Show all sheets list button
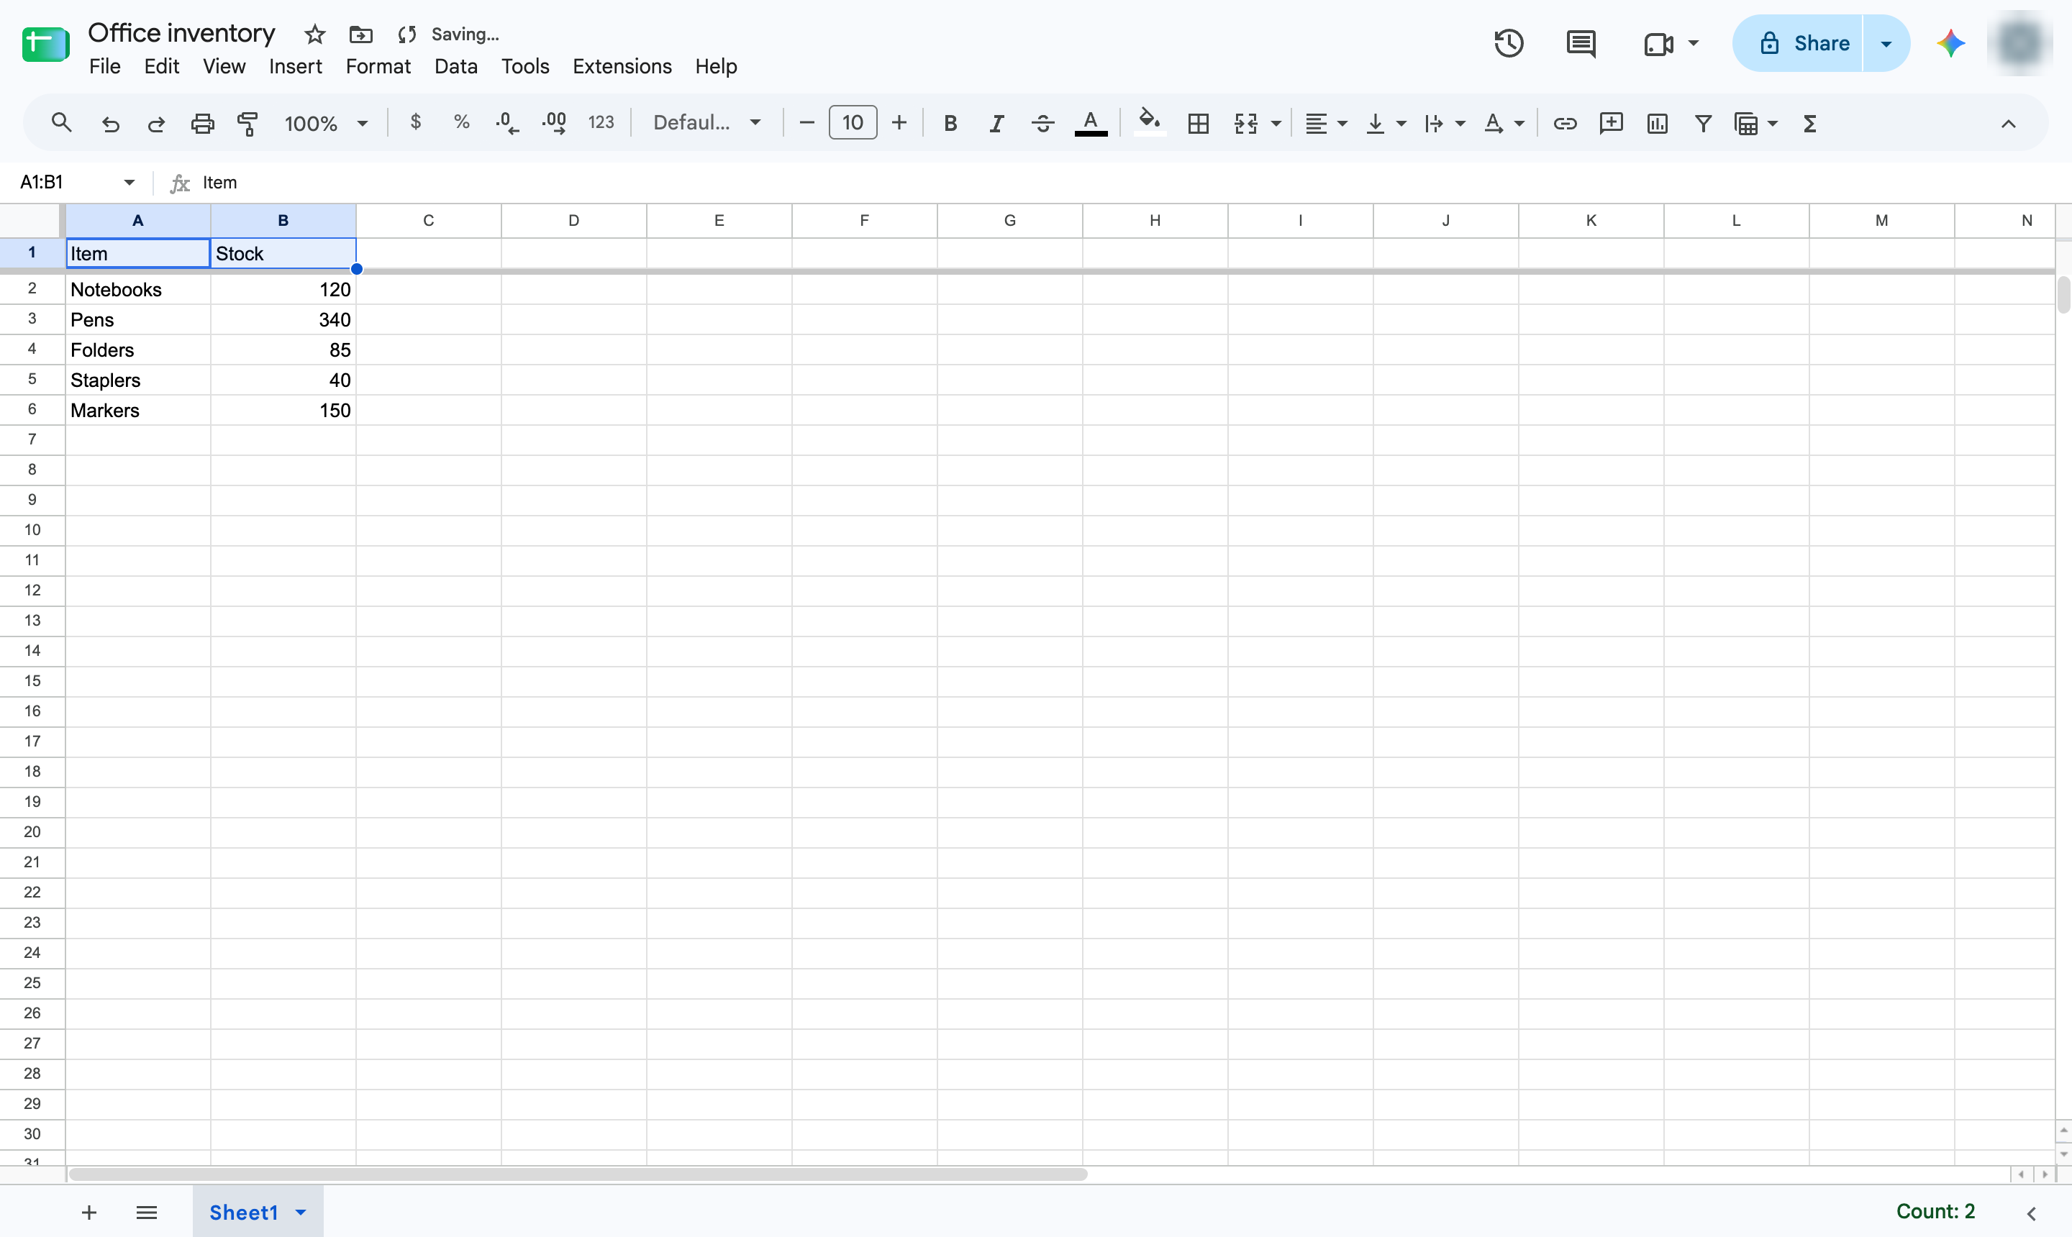The width and height of the screenshot is (2072, 1237). point(147,1212)
